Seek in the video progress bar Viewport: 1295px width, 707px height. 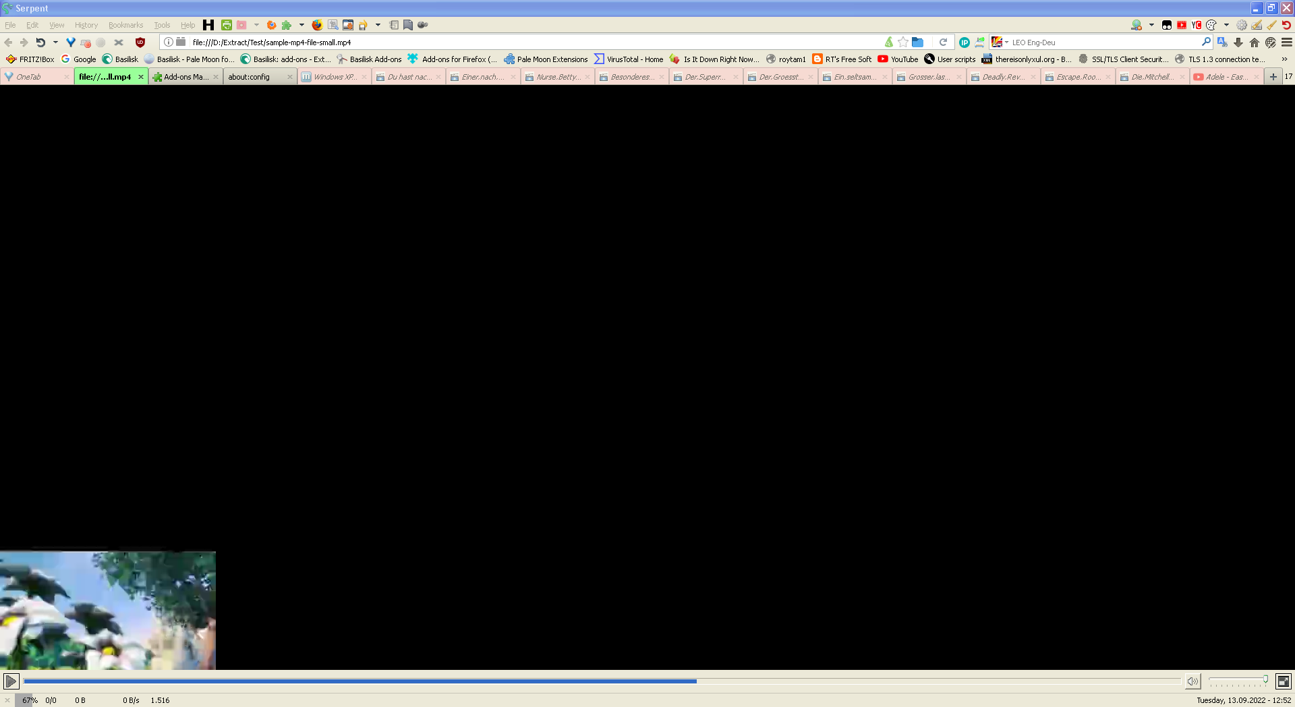(602, 681)
